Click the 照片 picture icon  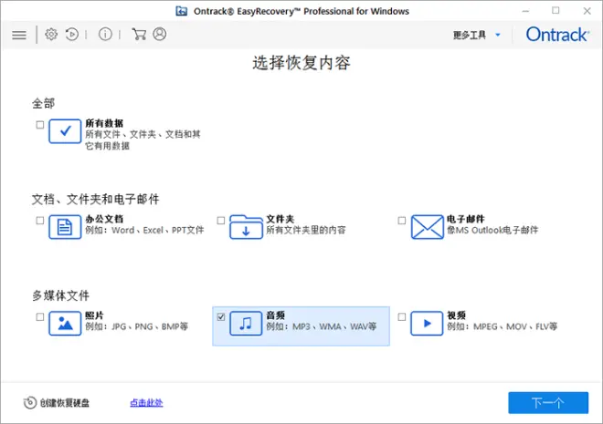coord(65,324)
